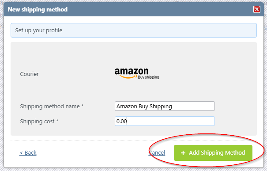Image resolution: width=267 pixels, height=171 pixels.
Task: Click the black 'amazon' wordmark
Action: click(131, 71)
